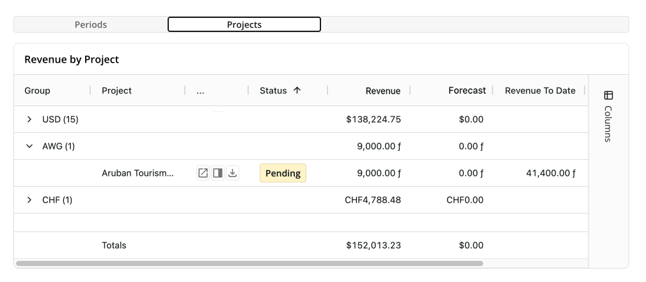Image resolution: width=646 pixels, height=282 pixels.
Task: Select the Projects tab
Action: click(x=244, y=24)
